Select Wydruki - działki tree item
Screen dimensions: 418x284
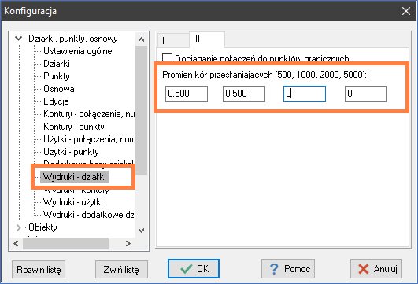pyautogui.click(x=74, y=177)
